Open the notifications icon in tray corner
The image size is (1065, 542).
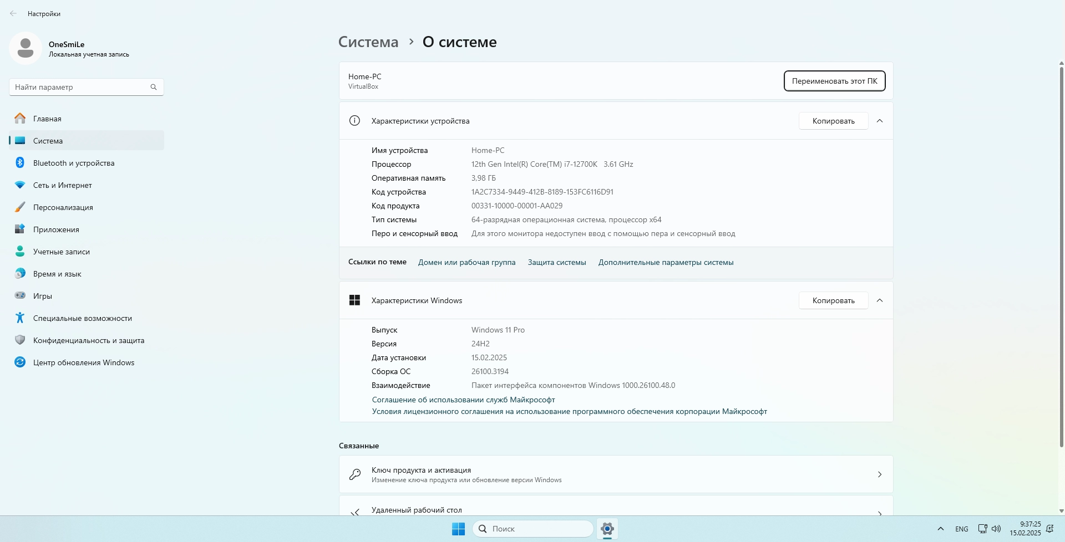click(1049, 529)
